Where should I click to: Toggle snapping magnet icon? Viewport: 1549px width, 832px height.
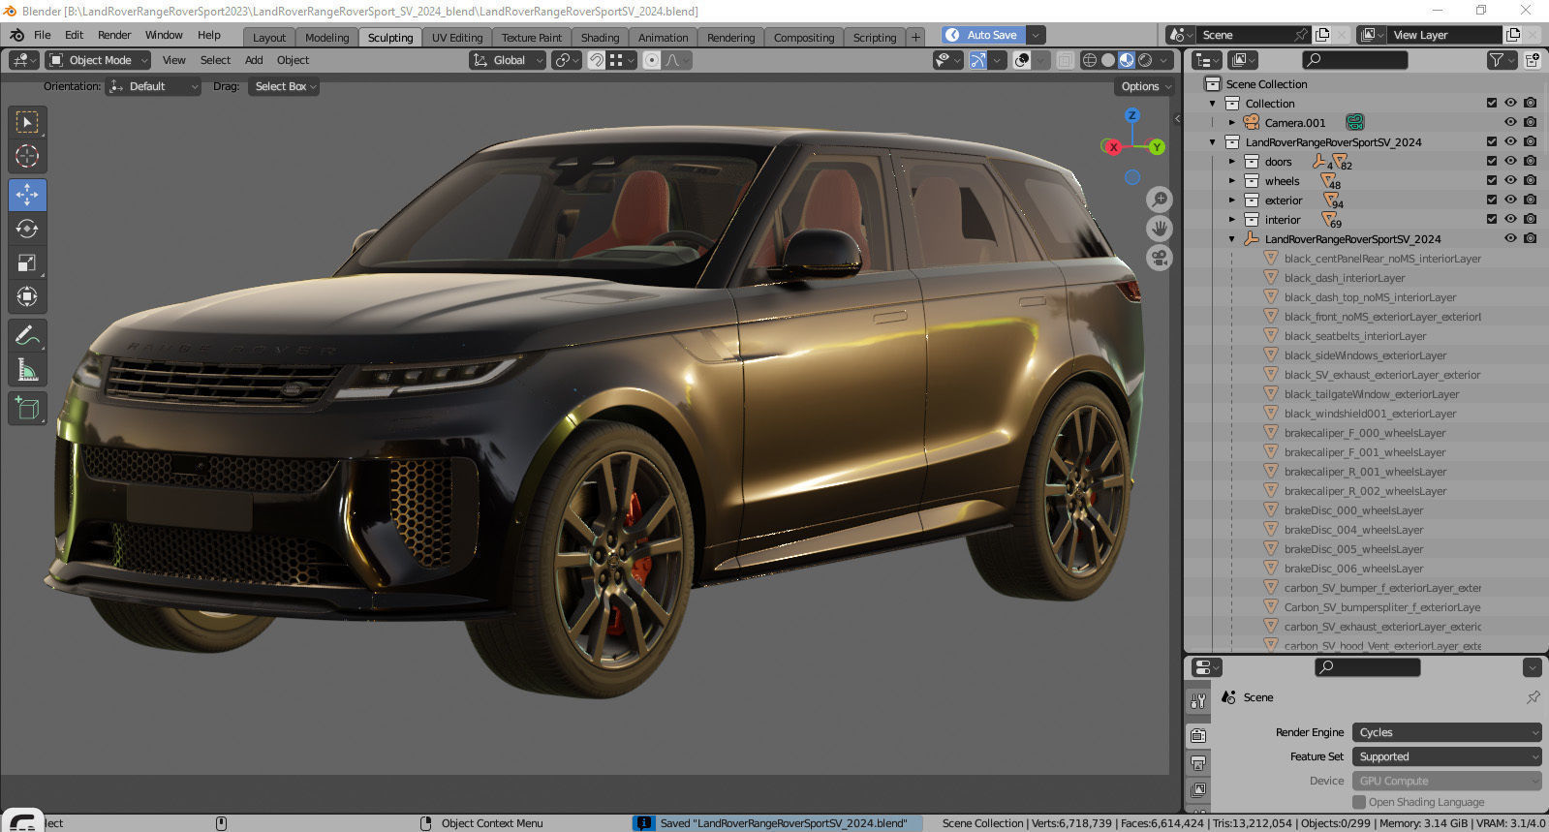(597, 60)
